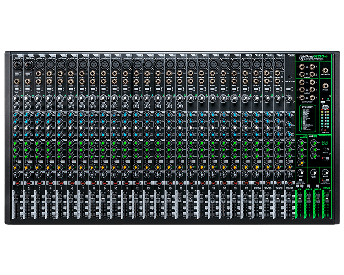Click the channel number label 25/26
Image resolution: width=344 pixels, height=275 pixels.
coord(268,188)
